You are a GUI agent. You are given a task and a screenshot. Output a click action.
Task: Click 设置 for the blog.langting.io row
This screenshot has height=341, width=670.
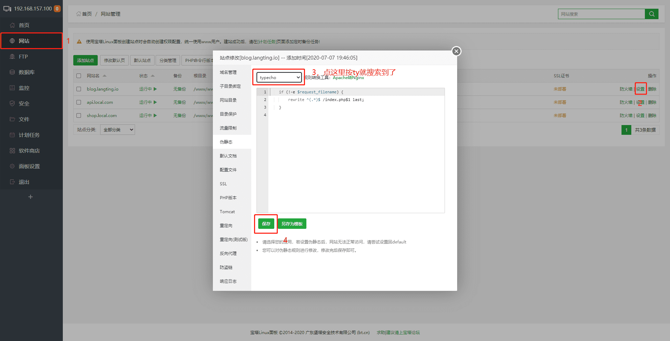tap(640, 89)
